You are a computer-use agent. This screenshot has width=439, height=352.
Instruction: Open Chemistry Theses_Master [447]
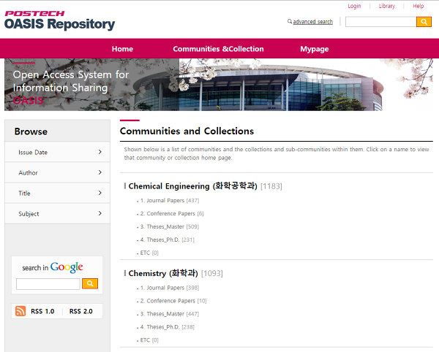point(170,314)
